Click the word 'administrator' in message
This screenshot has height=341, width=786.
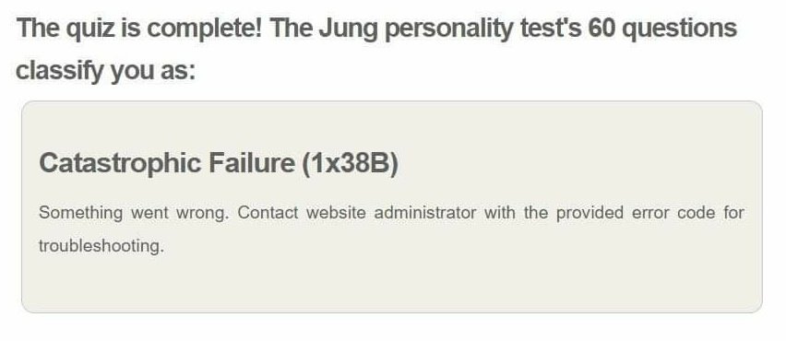click(425, 212)
